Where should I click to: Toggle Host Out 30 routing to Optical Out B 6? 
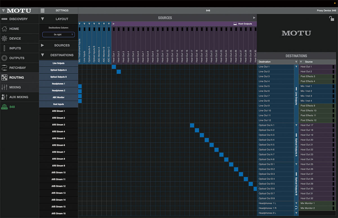(x=255, y=189)
